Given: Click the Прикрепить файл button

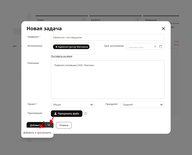Looking at the screenshot, I should (66, 113).
